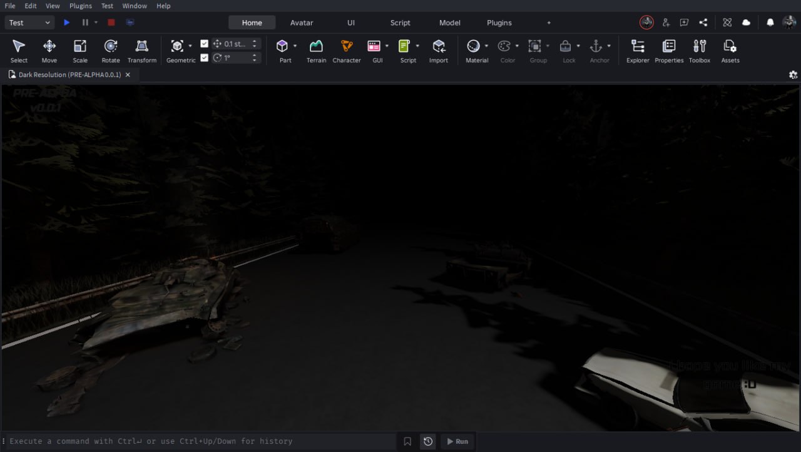Open the Plugins menu in menu bar
The width and height of the screenshot is (801, 452).
(80, 6)
